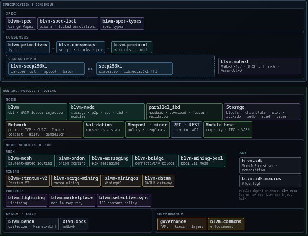Click the Module host card
Viewport: 308px width, 236px height.
coord(228,129)
